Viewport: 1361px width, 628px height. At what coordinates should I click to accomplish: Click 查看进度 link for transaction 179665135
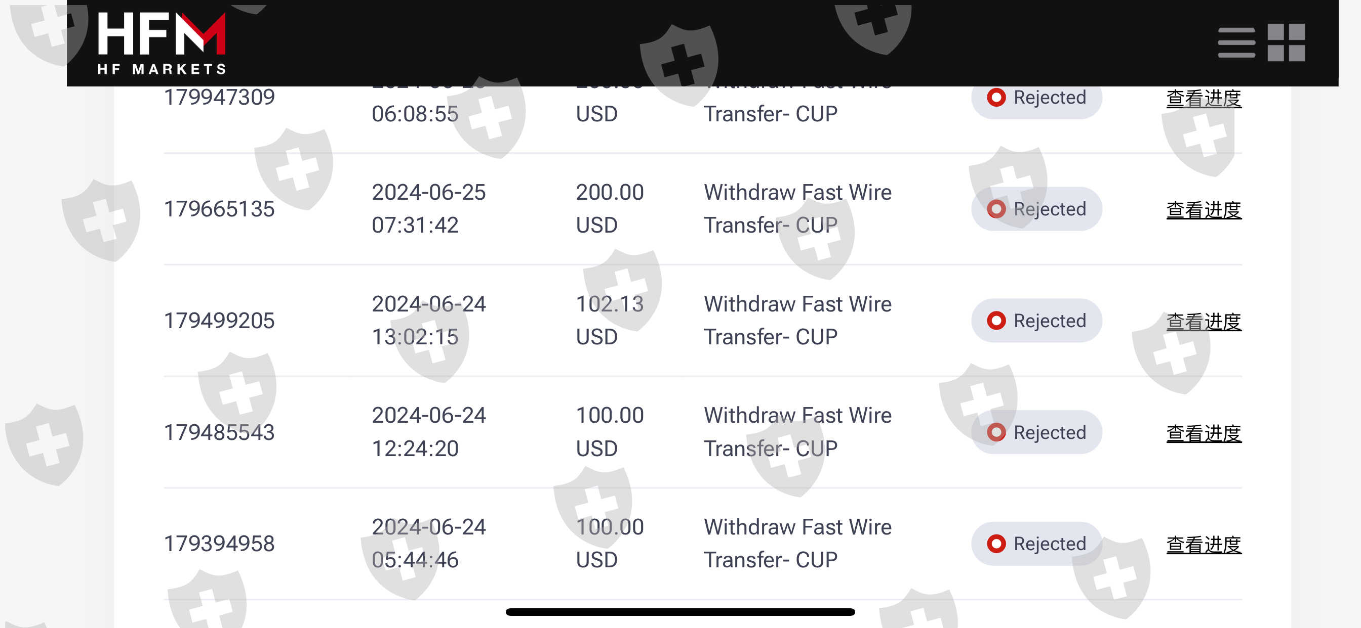tap(1204, 210)
